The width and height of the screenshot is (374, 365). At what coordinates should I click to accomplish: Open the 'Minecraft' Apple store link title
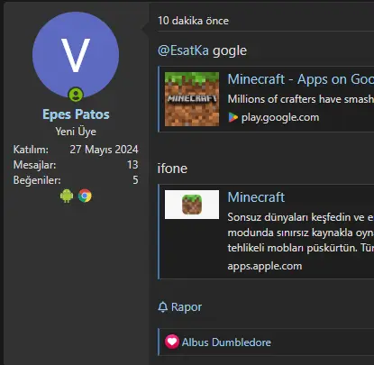click(x=256, y=197)
